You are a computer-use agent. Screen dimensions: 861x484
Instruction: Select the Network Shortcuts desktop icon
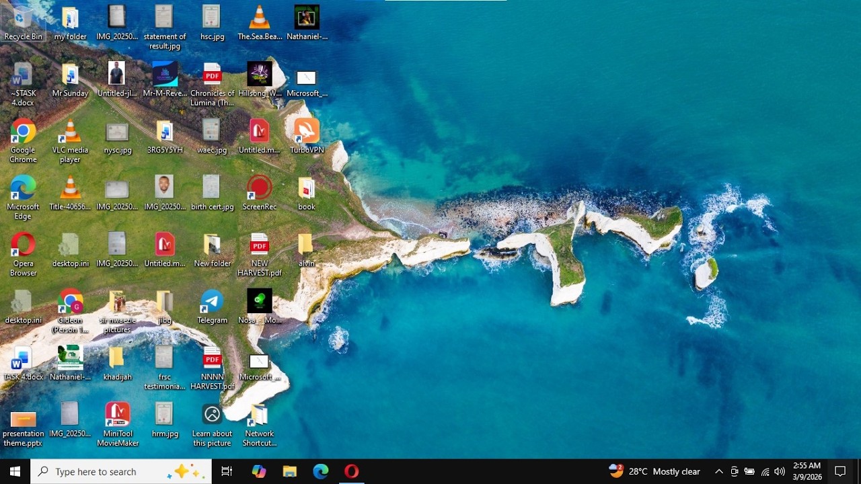259,425
